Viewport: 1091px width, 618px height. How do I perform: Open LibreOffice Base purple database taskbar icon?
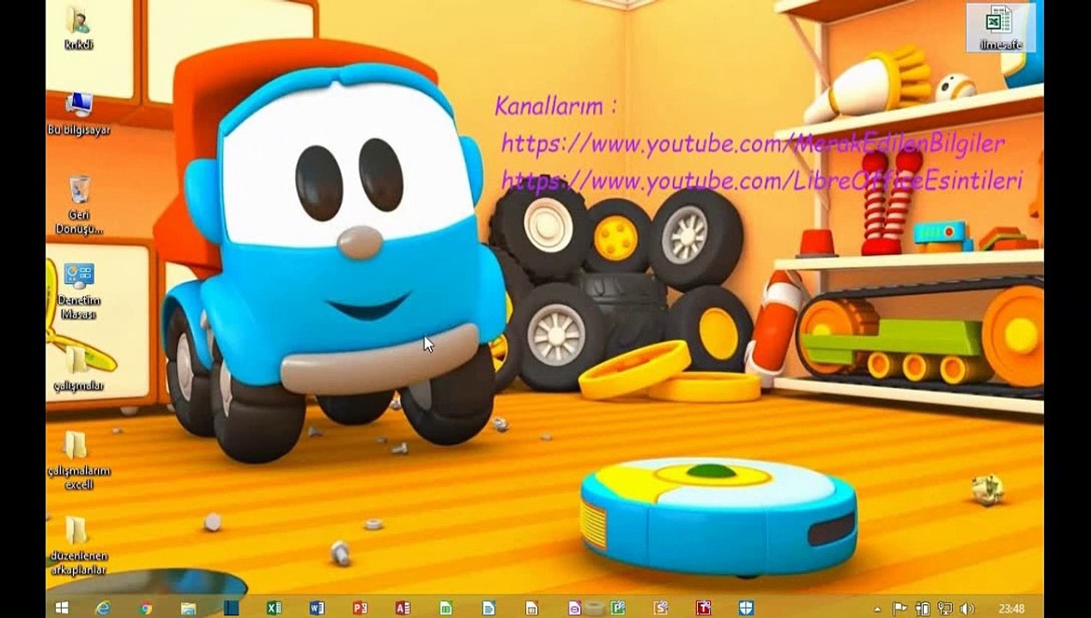tap(573, 608)
